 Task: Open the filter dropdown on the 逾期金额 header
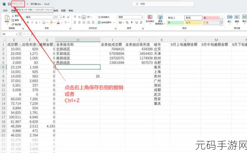click(x=54, y=45)
